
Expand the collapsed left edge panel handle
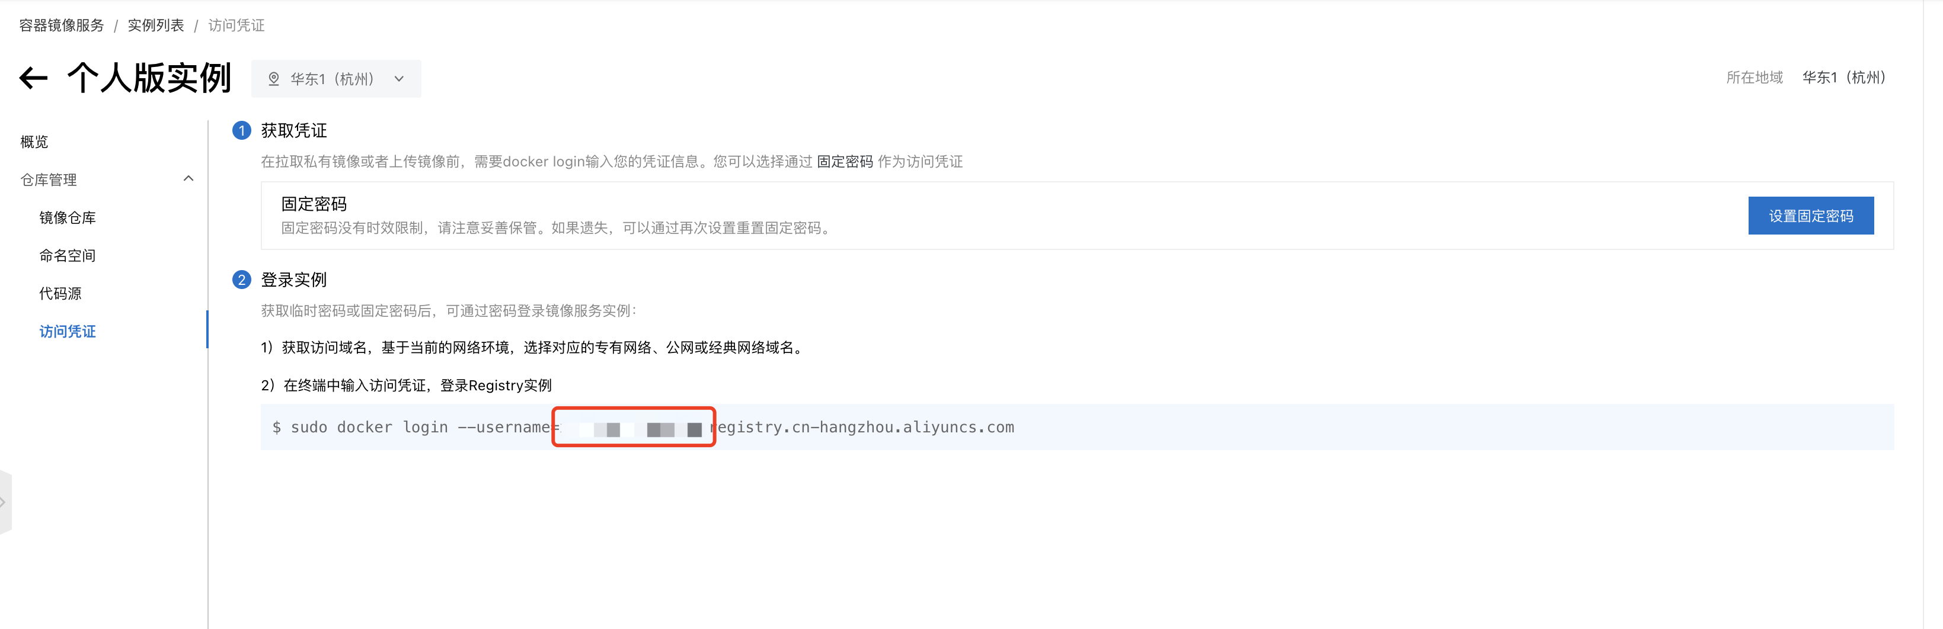(x=5, y=502)
